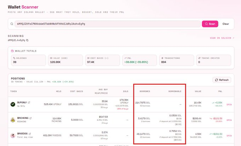Click the Cost Basis card 97.4K

pyautogui.click(x=102, y=60)
